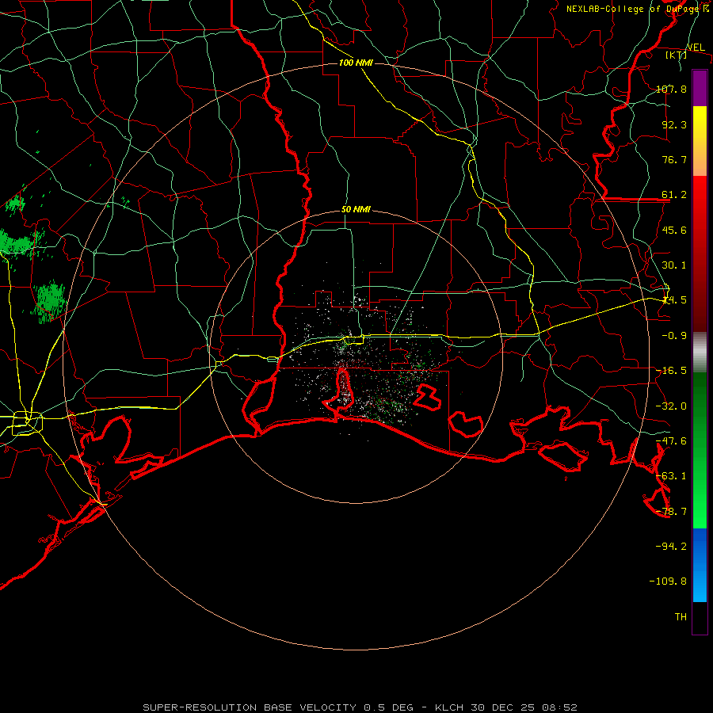Click the 08:52 timestamp in the caption
Viewport: 713px width, 713px height.
coord(560,707)
